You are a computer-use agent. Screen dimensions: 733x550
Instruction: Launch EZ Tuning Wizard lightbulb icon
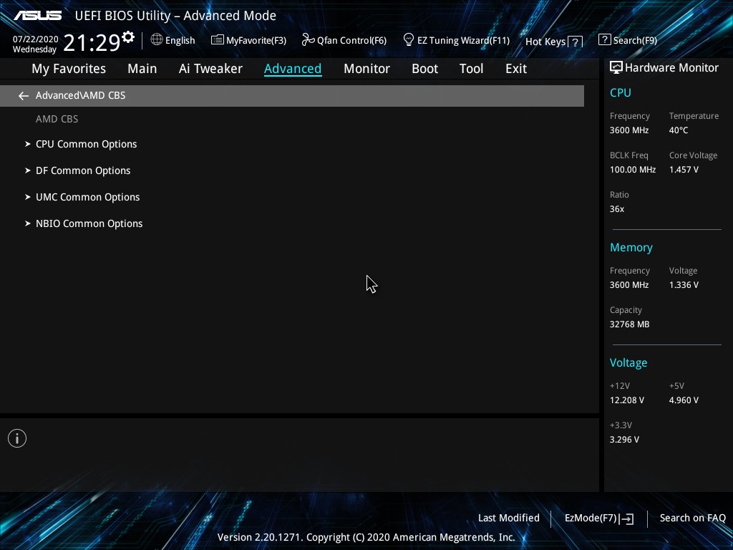[409, 40]
